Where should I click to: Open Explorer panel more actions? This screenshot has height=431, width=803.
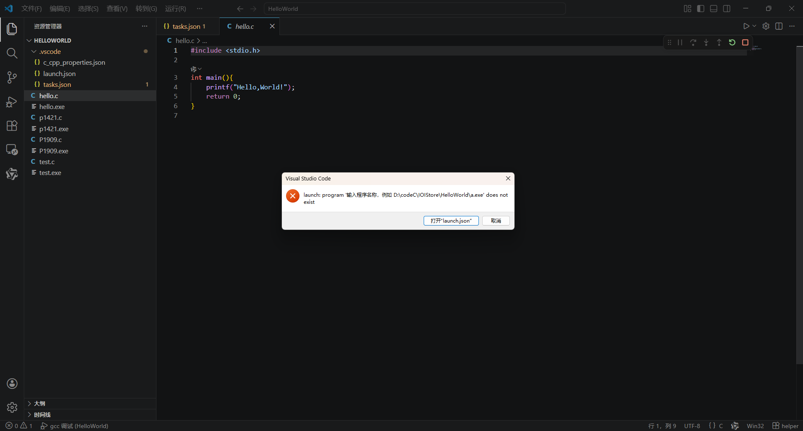(x=145, y=26)
